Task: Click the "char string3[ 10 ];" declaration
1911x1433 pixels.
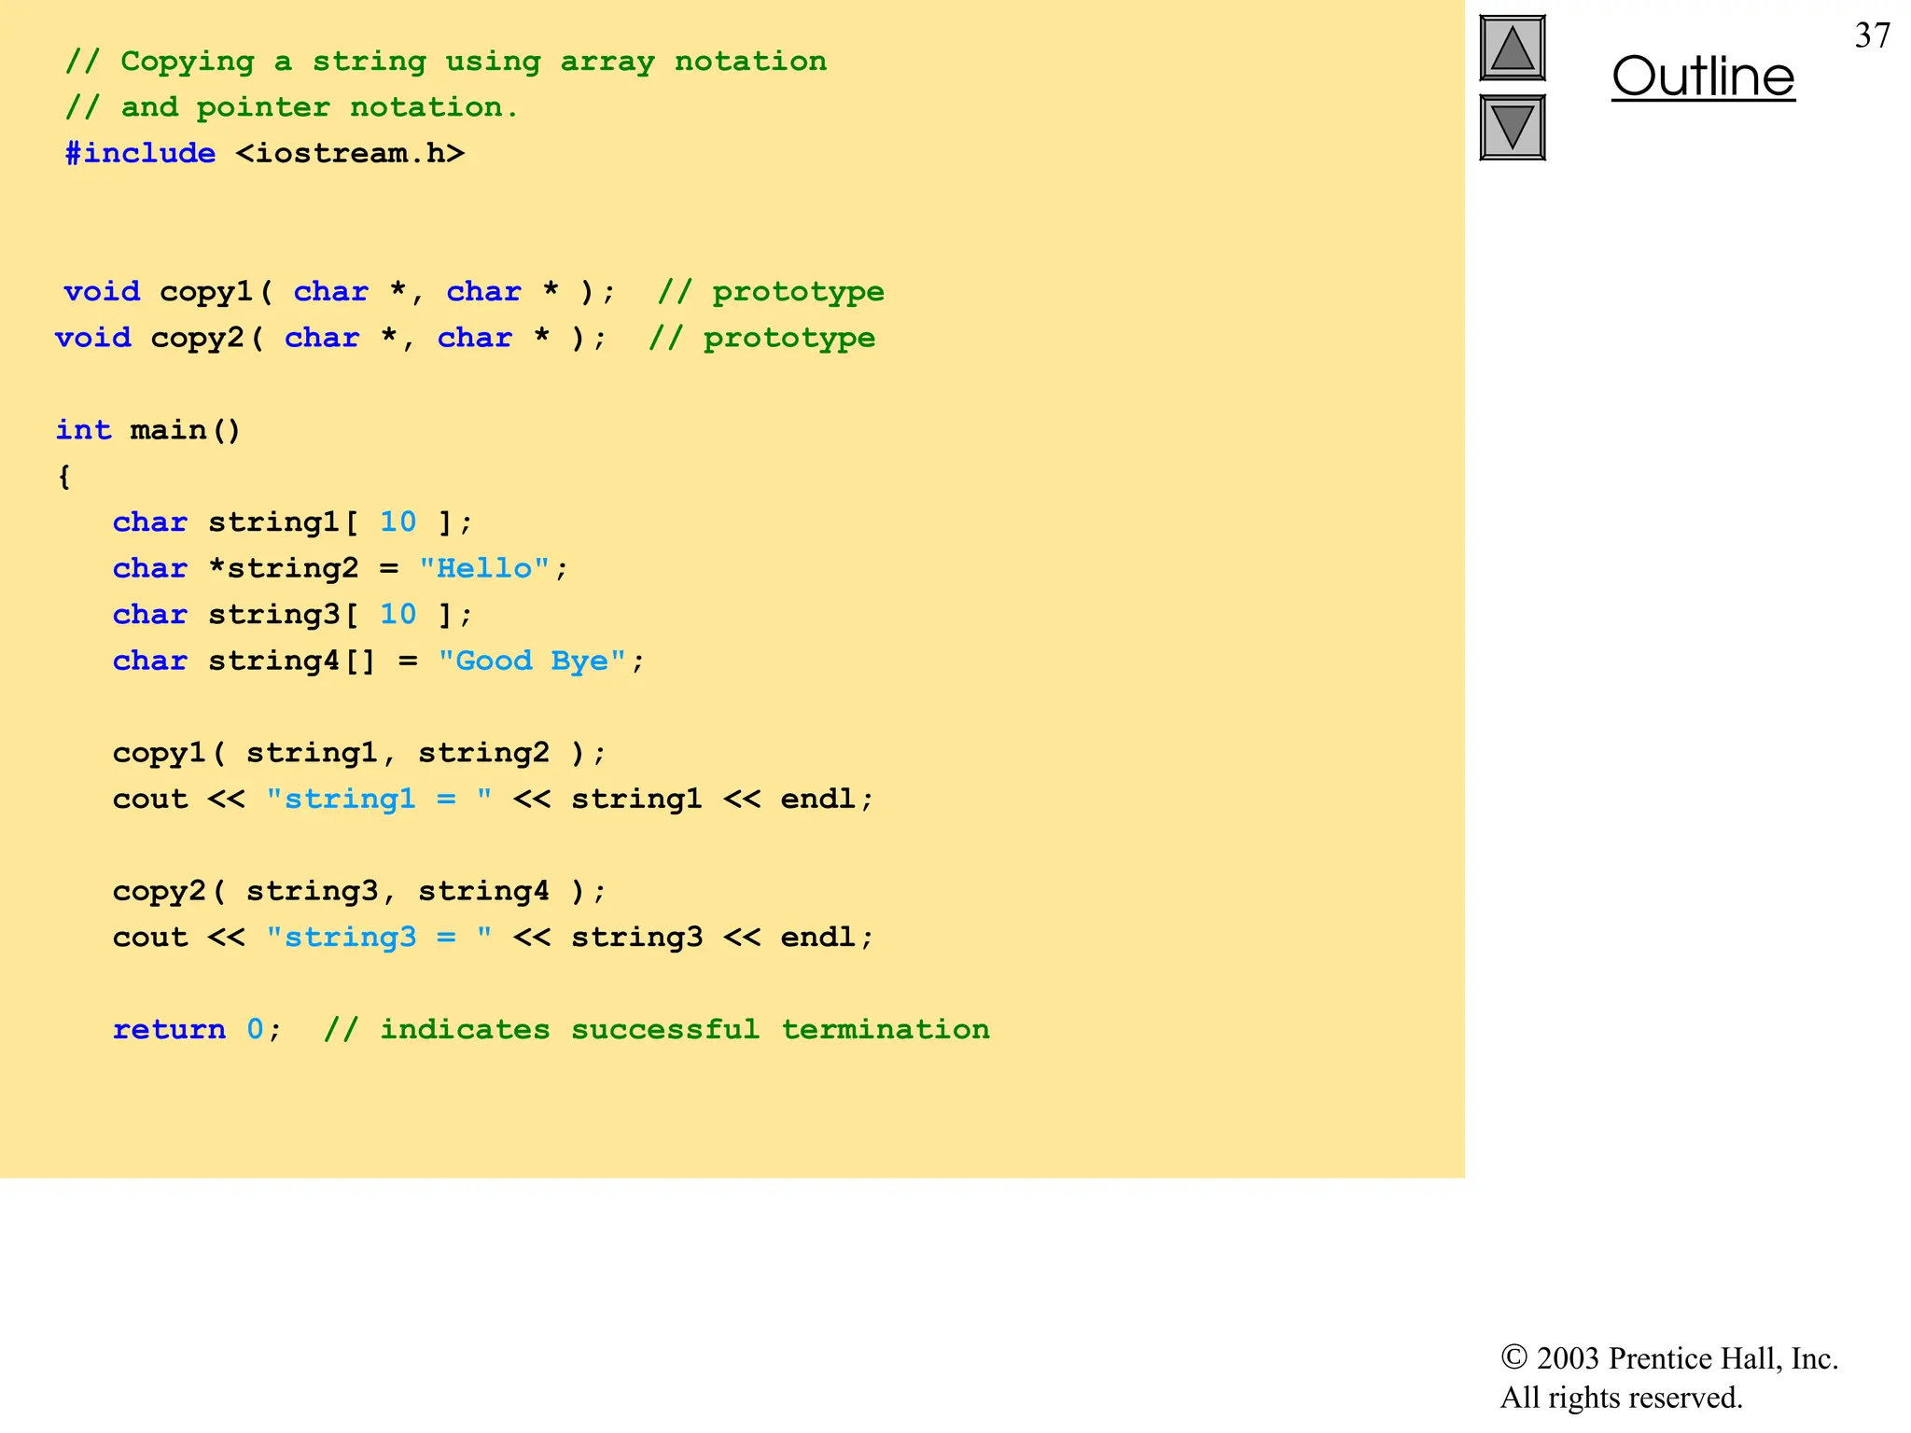Action: (x=293, y=615)
